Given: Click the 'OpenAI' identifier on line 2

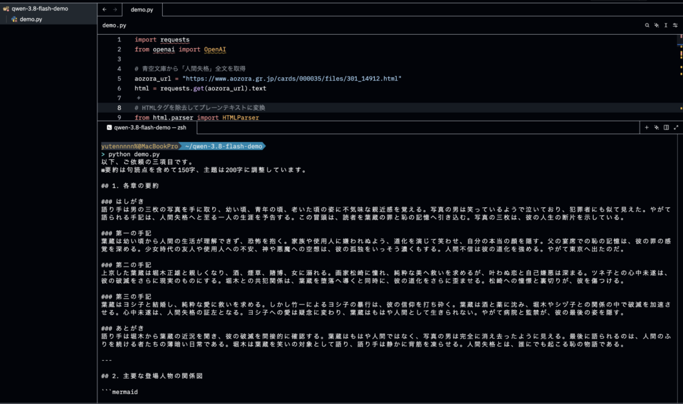Looking at the screenshot, I should (x=215, y=49).
